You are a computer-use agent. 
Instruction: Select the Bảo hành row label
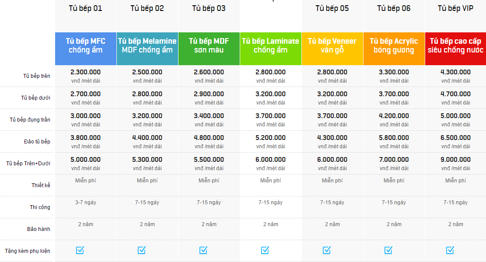click(38, 229)
